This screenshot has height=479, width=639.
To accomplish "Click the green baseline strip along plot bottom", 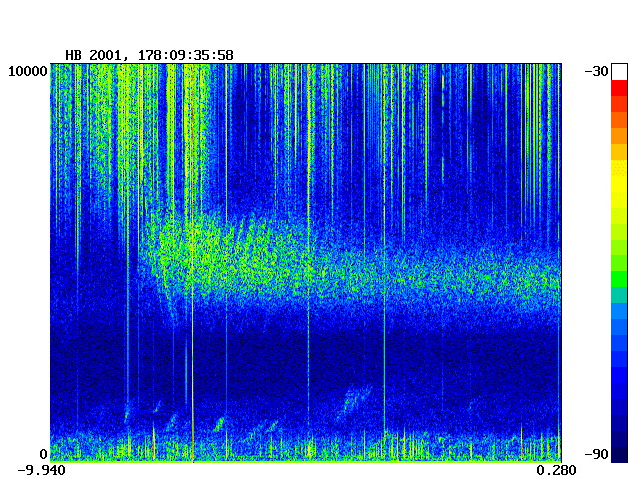I will pyautogui.click(x=300, y=458).
